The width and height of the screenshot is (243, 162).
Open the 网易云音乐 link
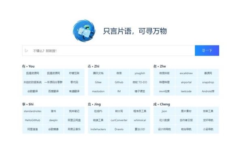(x=74, y=129)
